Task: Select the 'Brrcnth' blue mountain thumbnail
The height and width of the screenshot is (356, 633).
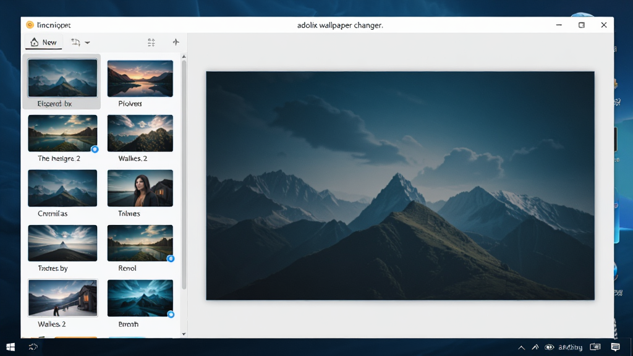Action: tap(140, 298)
